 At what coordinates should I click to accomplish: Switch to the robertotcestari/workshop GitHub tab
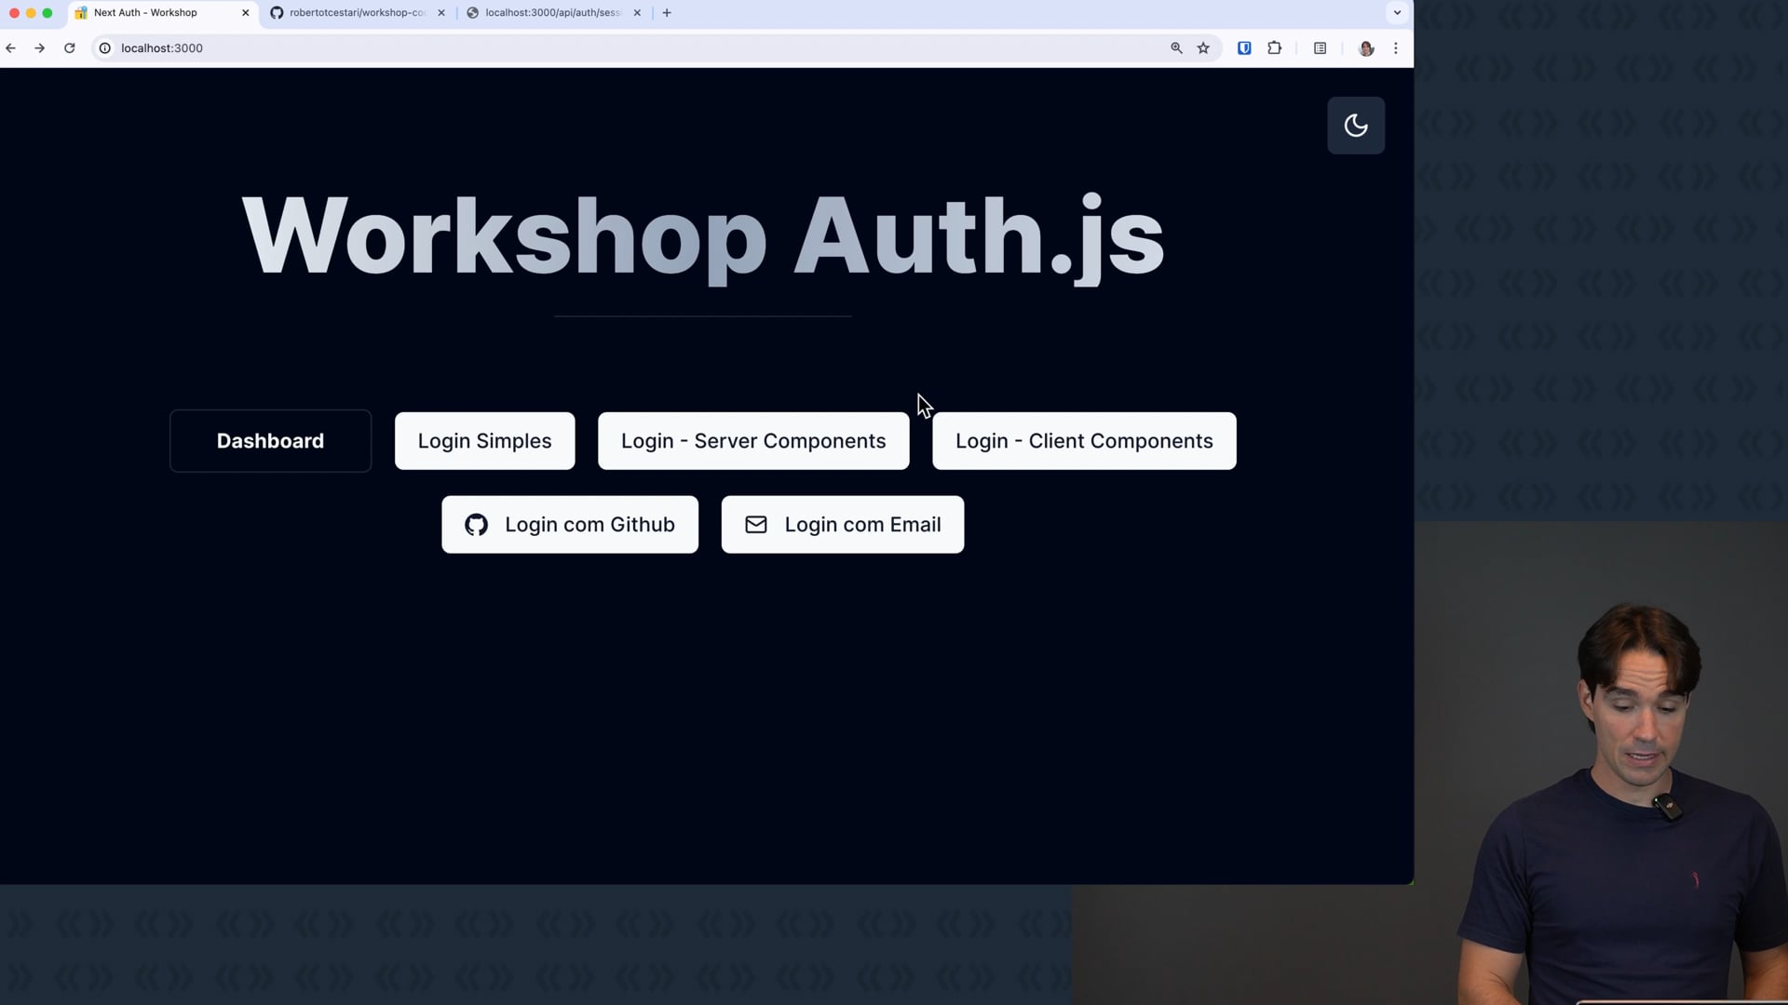[357, 13]
